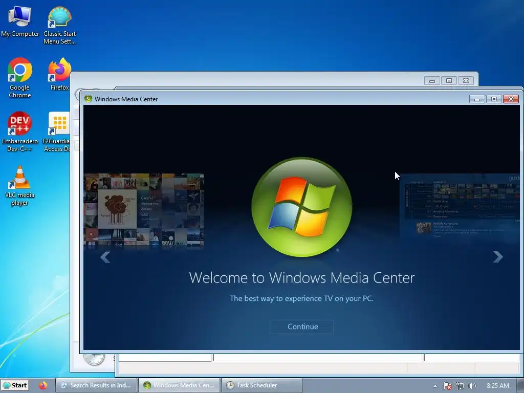Open the Start menu
Screen dimensions: 524x393
click(15, 385)
